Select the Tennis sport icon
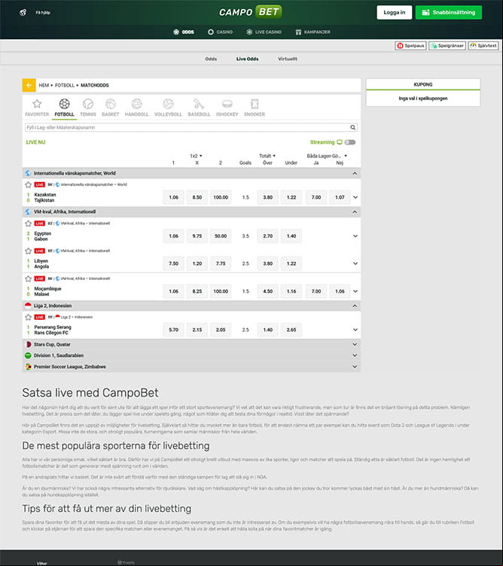 88,104
